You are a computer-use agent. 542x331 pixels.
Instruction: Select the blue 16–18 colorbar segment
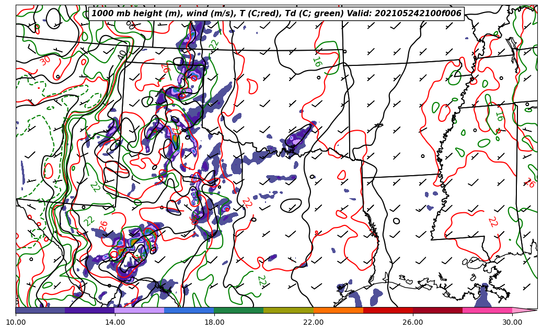coord(189,310)
